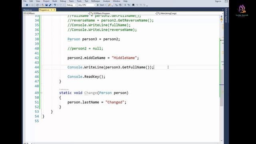Click the Find in Files toolbar icon
The height and width of the screenshot is (144, 256).
109,5
